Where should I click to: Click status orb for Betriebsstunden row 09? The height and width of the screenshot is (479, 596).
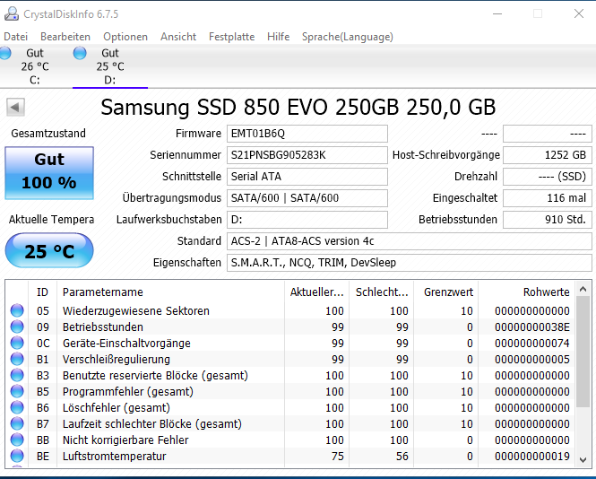tap(17, 327)
